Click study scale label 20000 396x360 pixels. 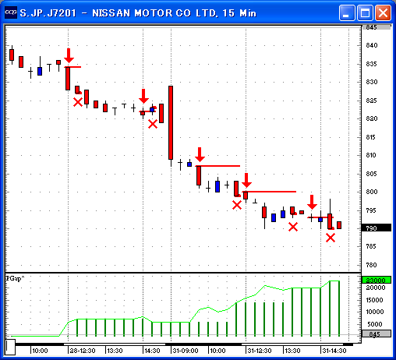tap(376, 288)
